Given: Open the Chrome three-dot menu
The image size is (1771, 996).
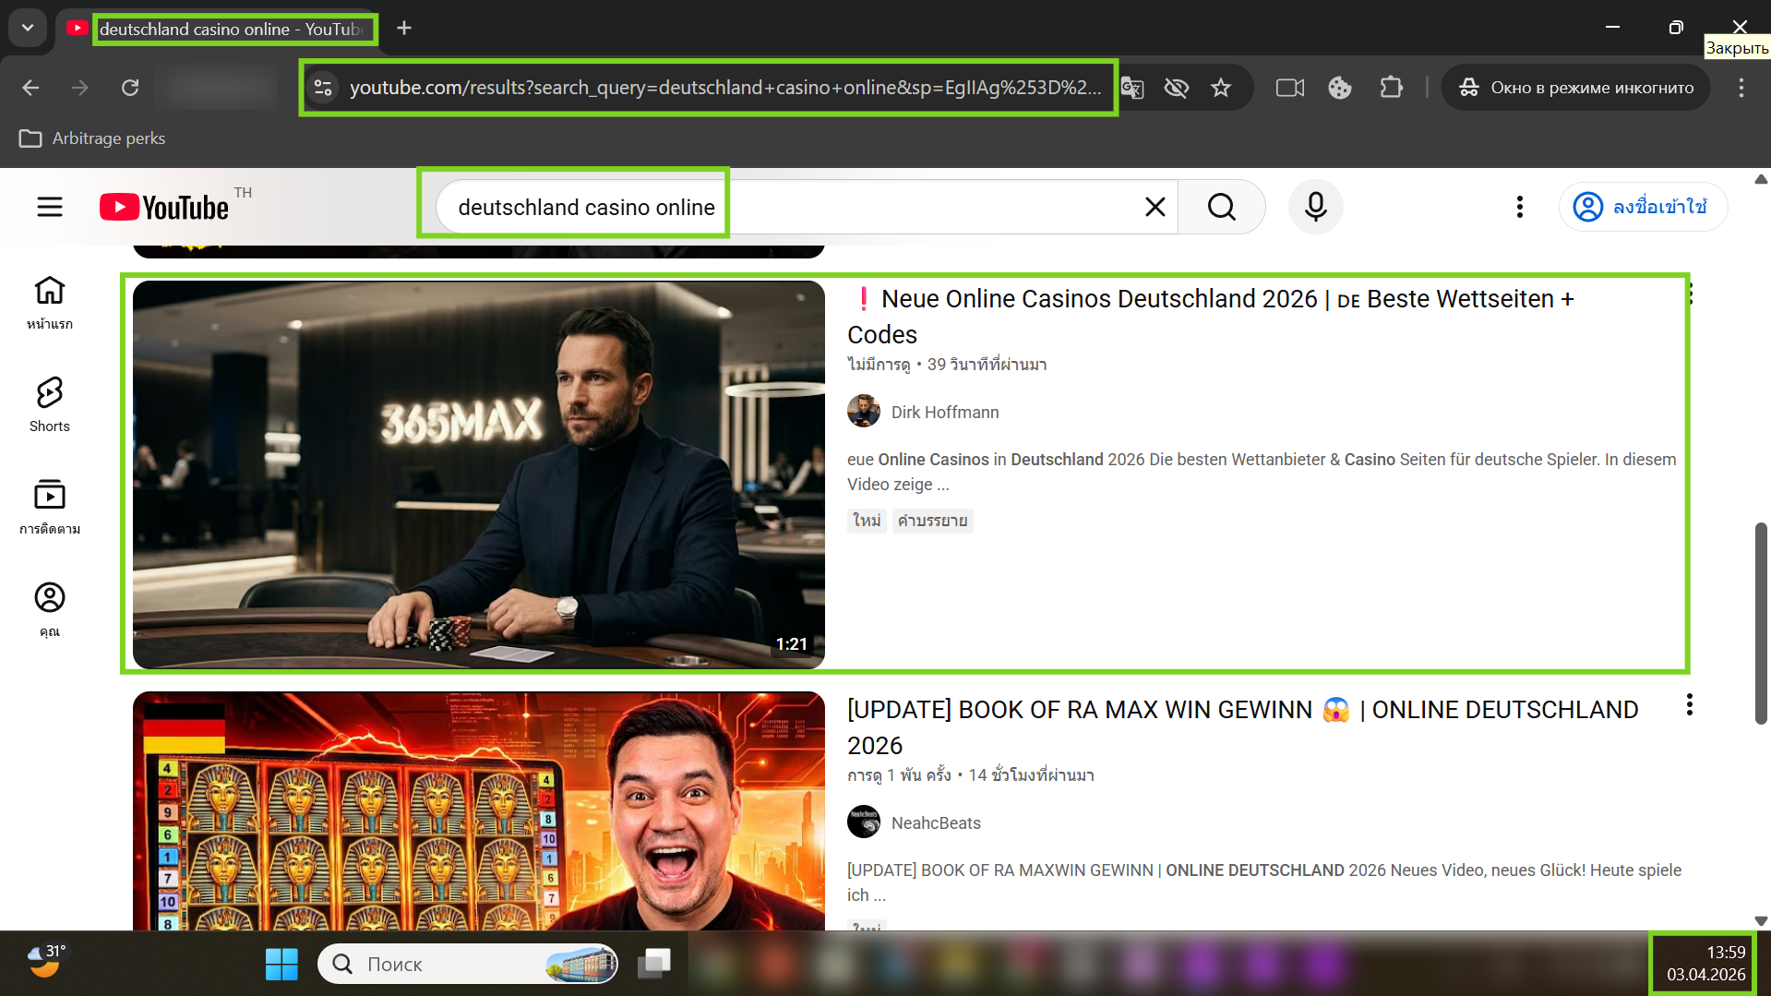Looking at the screenshot, I should coord(1741,88).
